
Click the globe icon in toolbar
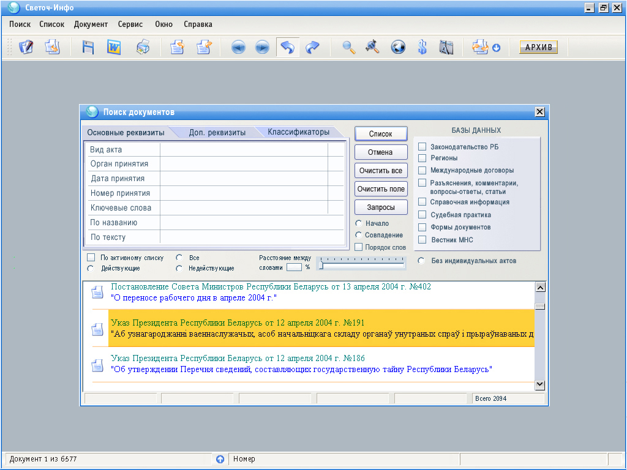coord(398,48)
